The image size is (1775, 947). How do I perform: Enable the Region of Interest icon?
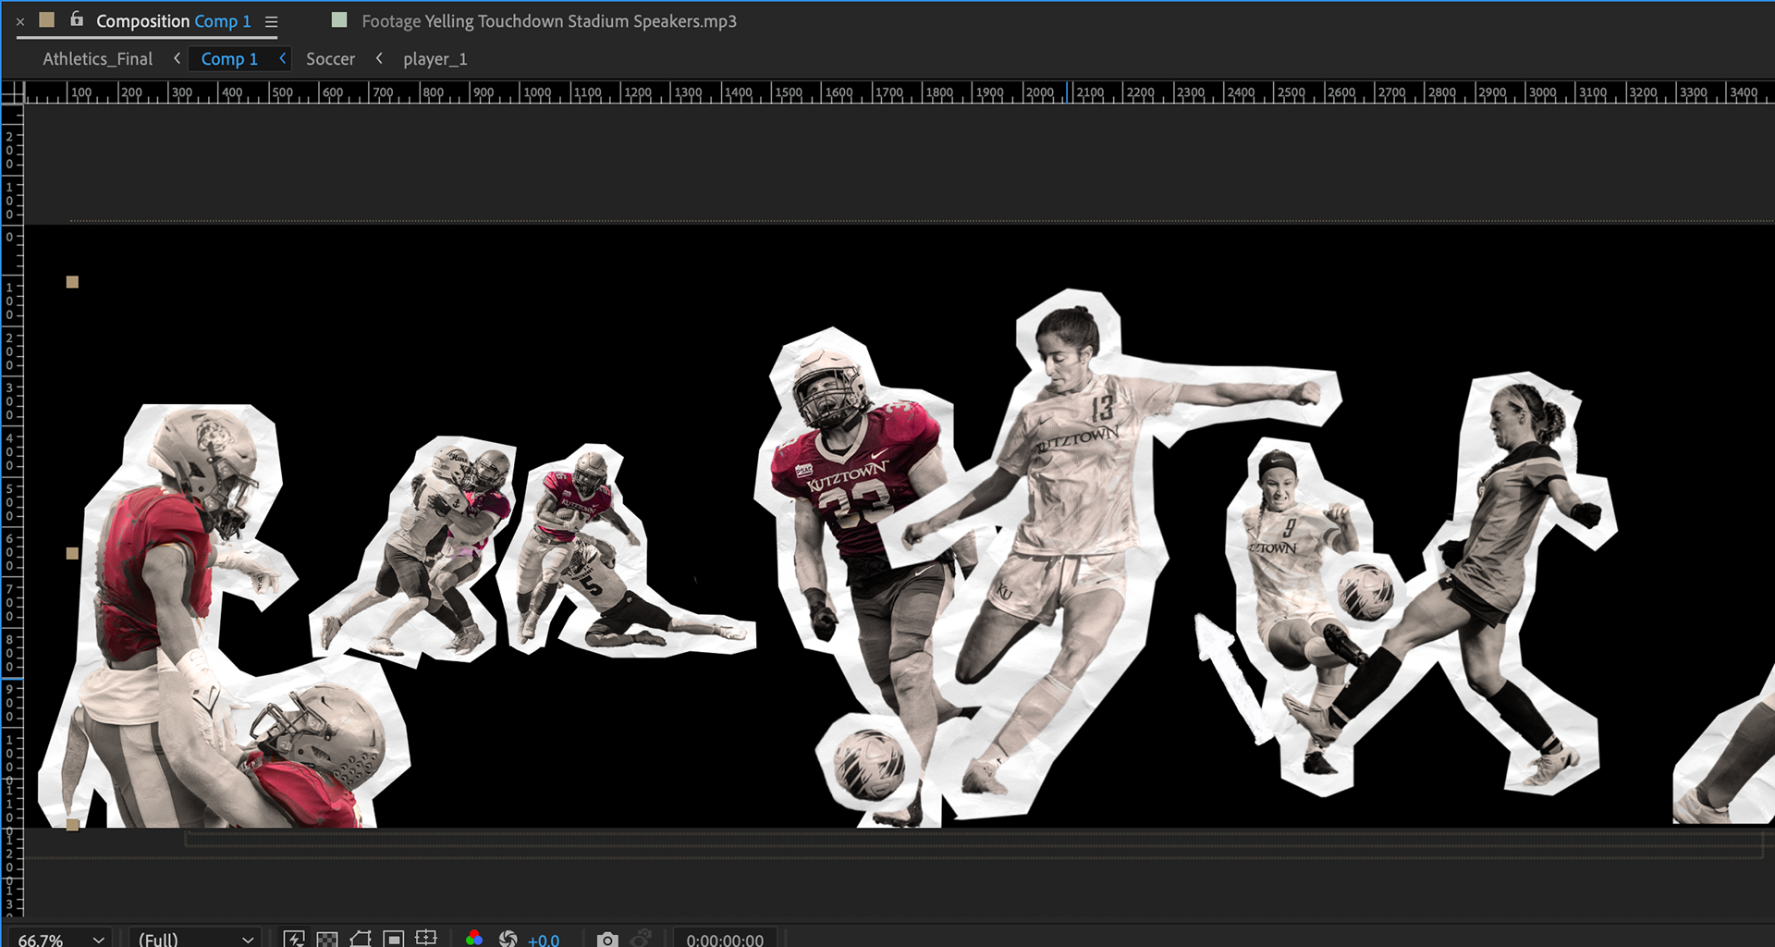(394, 939)
